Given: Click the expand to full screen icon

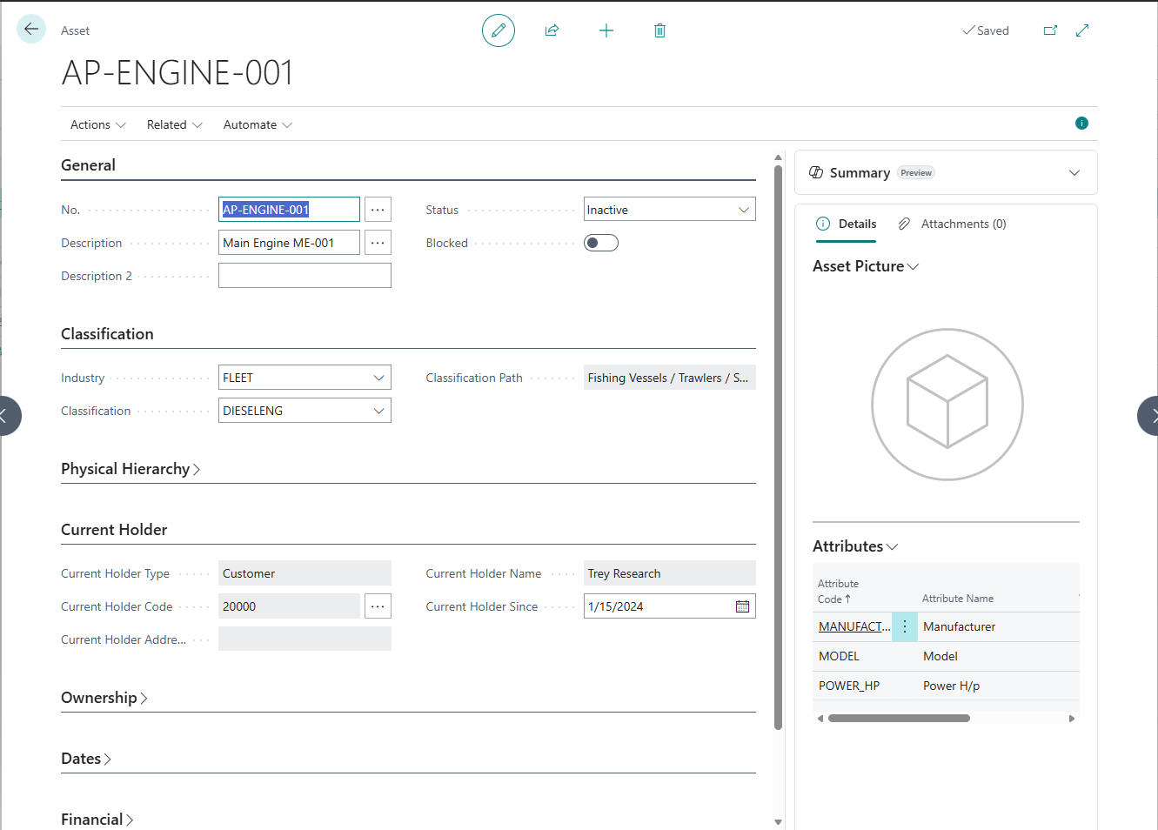Looking at the screenshot, I should 1082,30.
